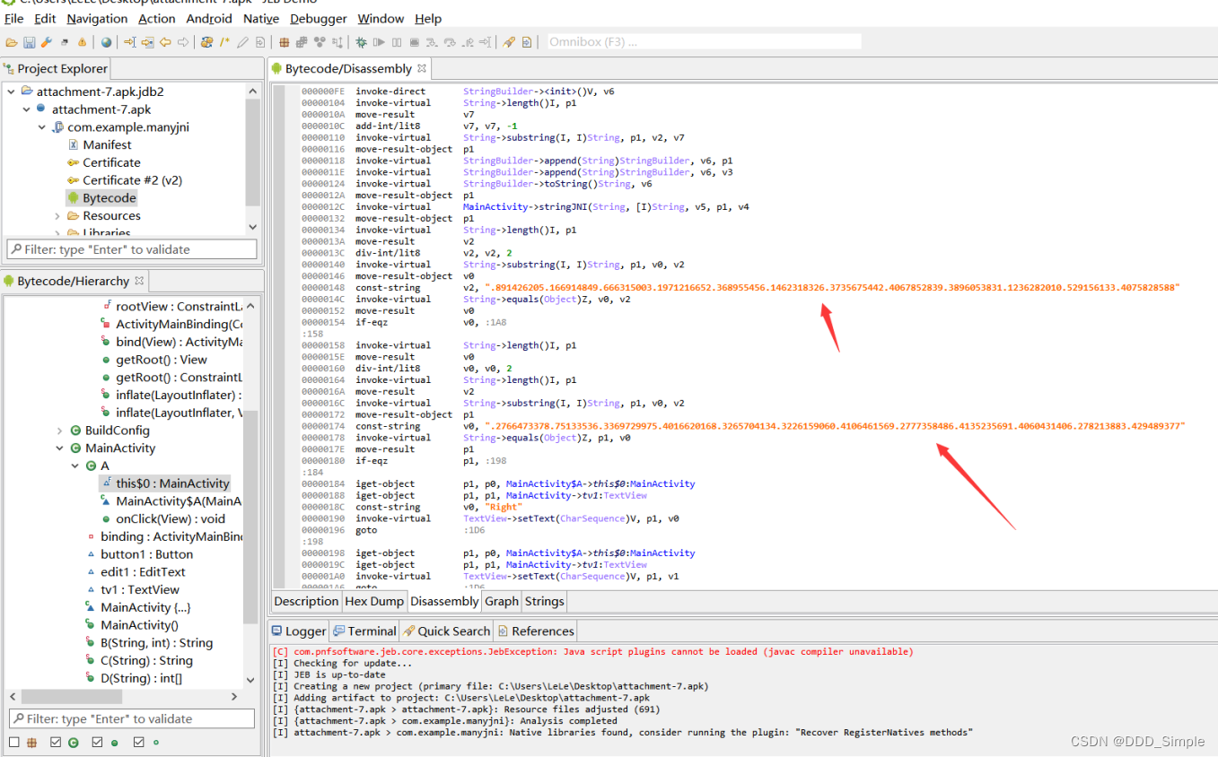Open the Android menu
1218x757 pixels.
(x=209, y=18)
